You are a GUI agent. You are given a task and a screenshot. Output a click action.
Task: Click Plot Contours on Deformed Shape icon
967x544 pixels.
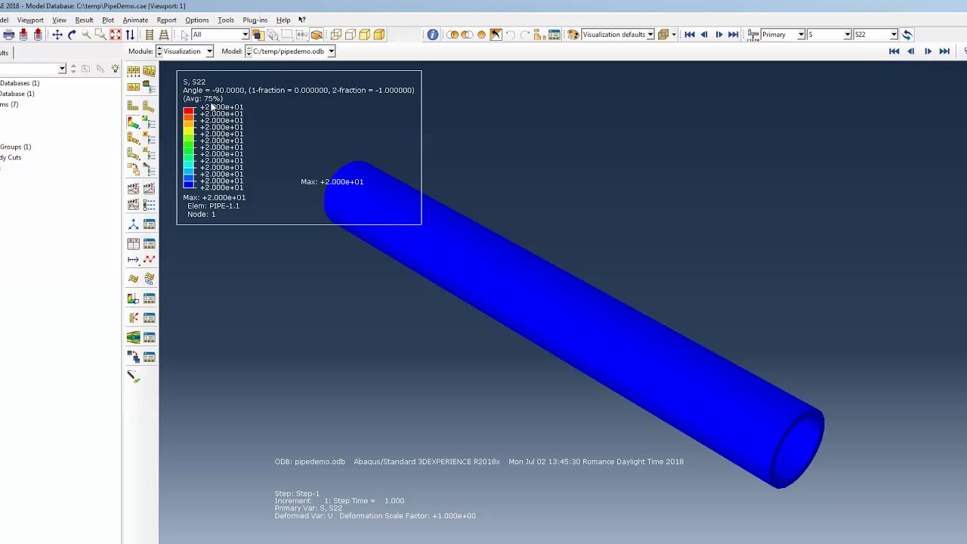pyautogui.click(x=133, y=122)
